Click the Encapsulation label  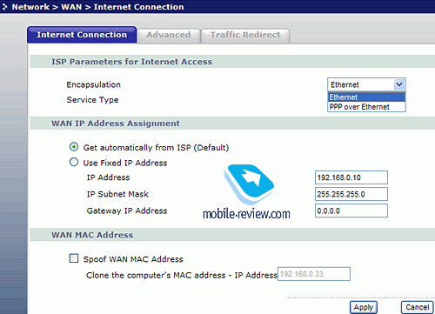93,84
